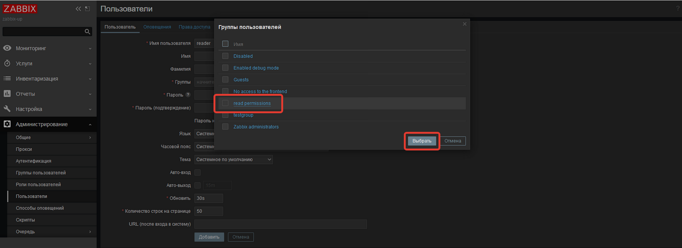Switch to the Оповещения tab

(157, 27)
